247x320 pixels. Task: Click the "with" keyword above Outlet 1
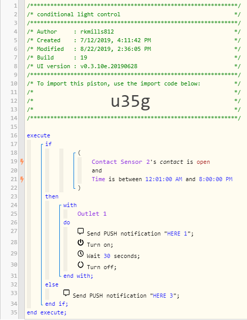tap(70, 205)
